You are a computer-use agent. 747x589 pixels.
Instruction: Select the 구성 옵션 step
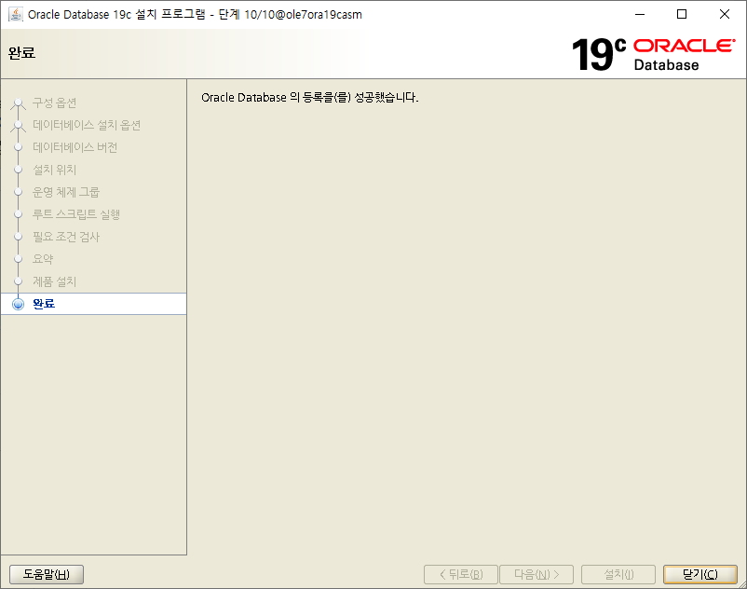[x=54, y=103]
